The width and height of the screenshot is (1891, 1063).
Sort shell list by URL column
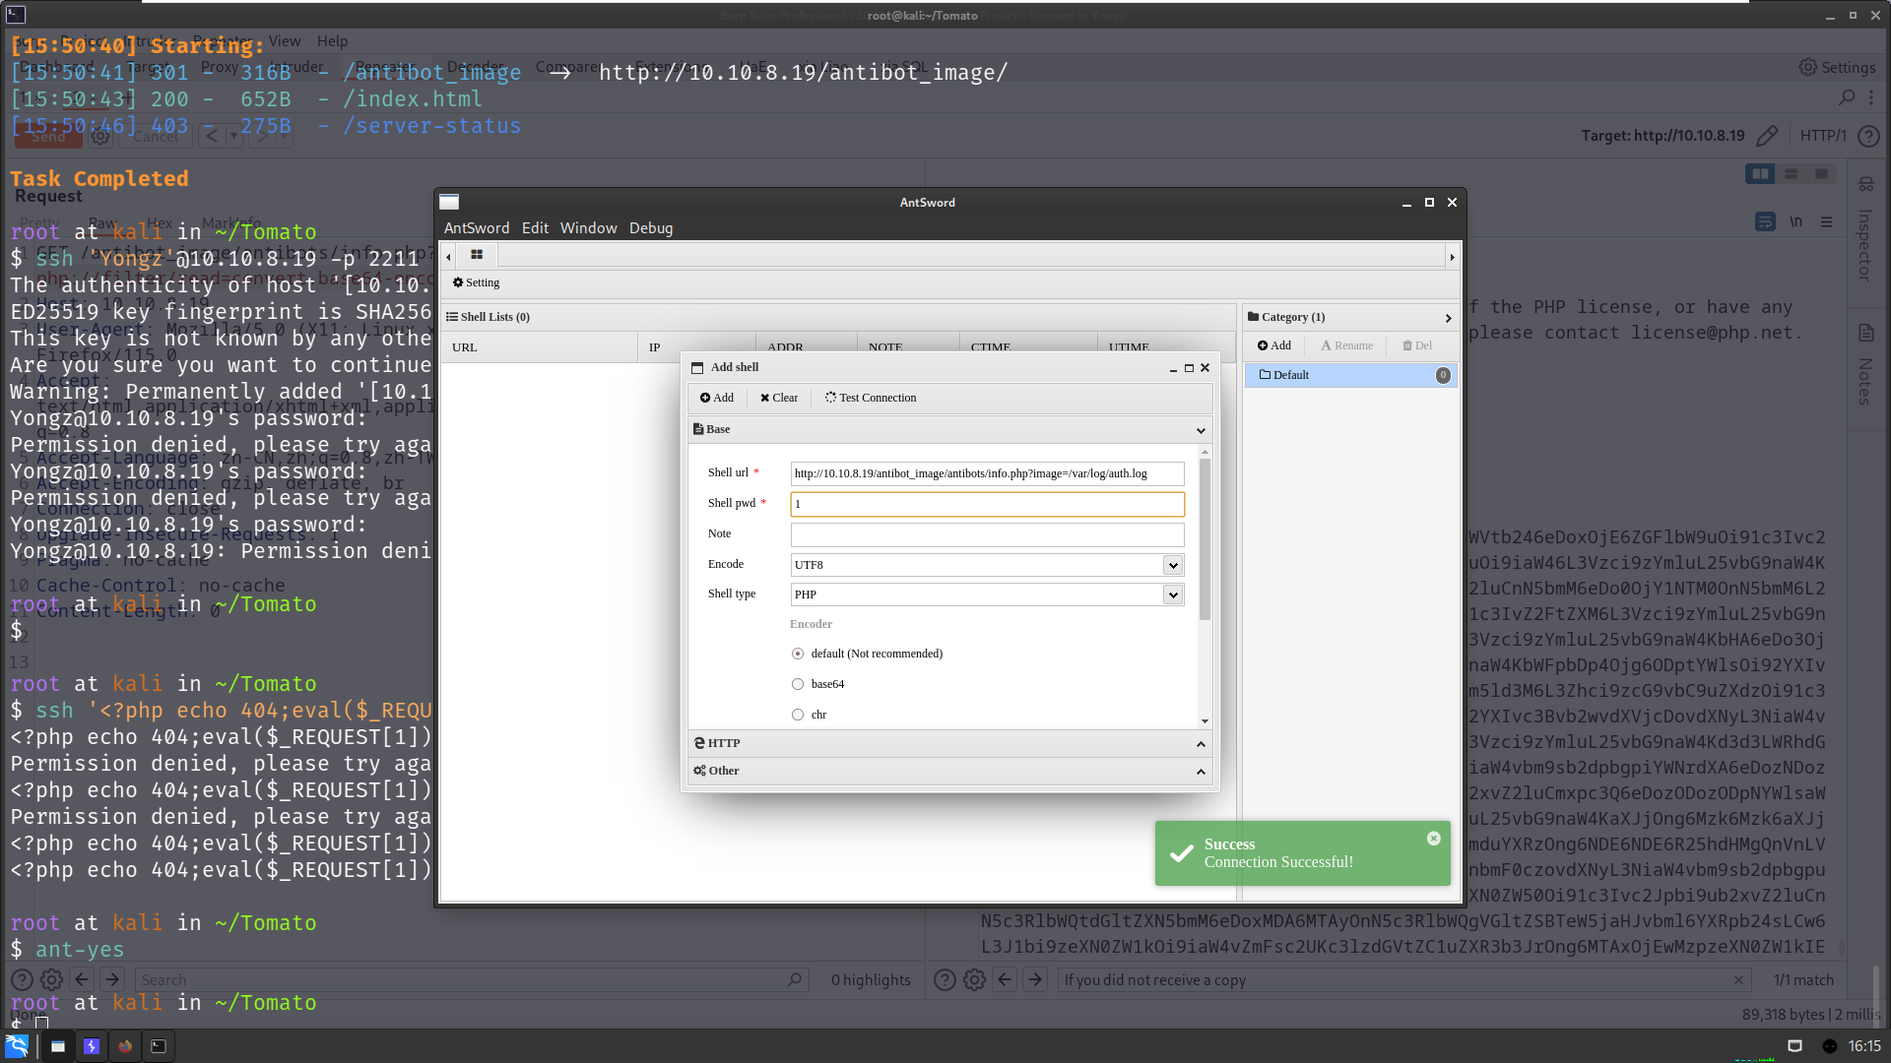coord(539,347)
